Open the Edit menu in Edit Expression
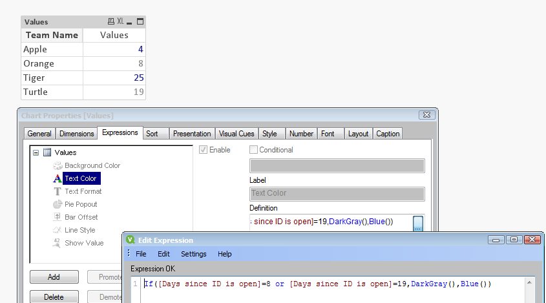Image resolution: width=546 pixels, height=303 pixels. [163, 254]
